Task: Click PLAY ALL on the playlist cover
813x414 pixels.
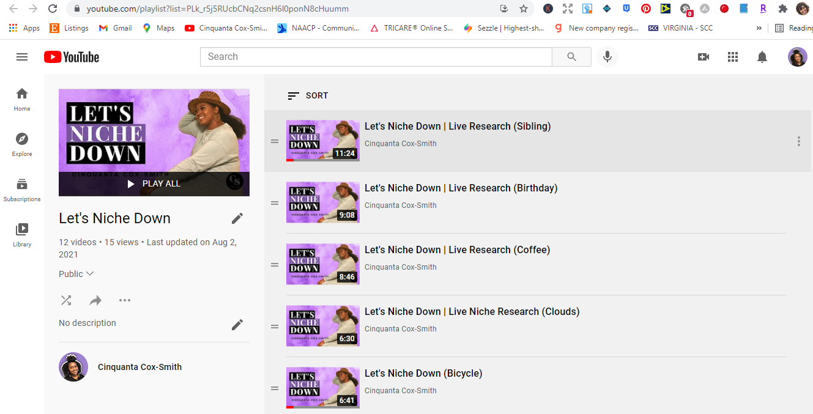Action: click(154, 183)
